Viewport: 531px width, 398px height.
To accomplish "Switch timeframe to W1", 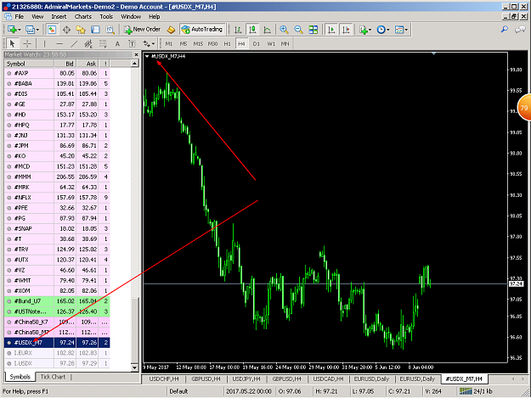I will 271,43.
